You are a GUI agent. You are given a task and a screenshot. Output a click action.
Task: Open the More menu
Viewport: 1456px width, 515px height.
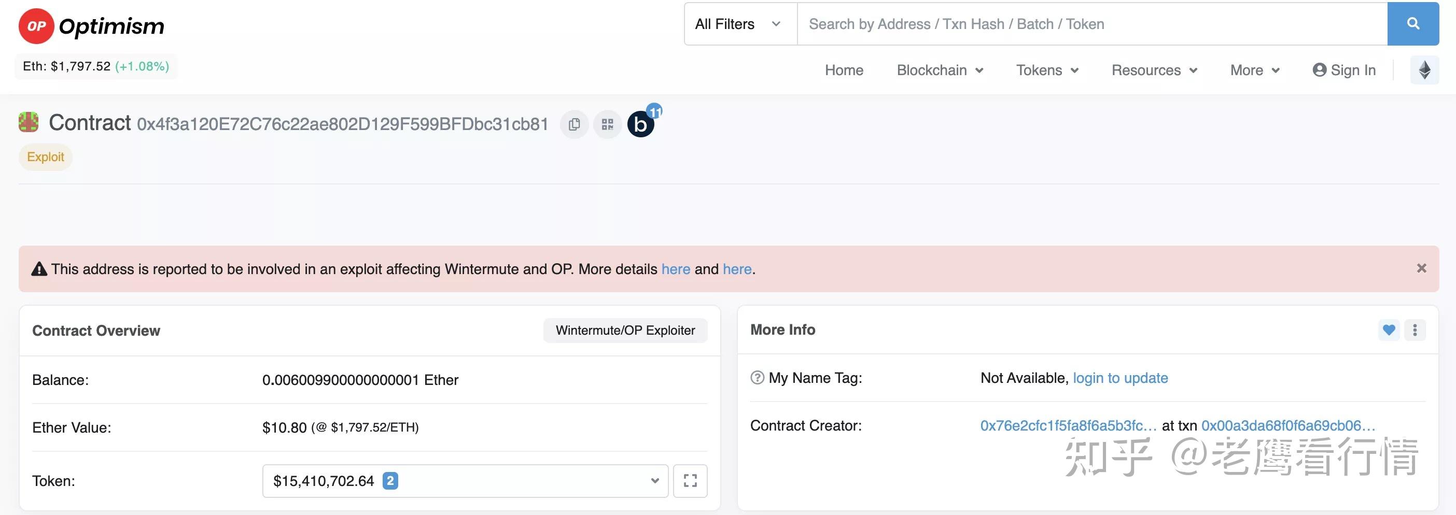1255,70
